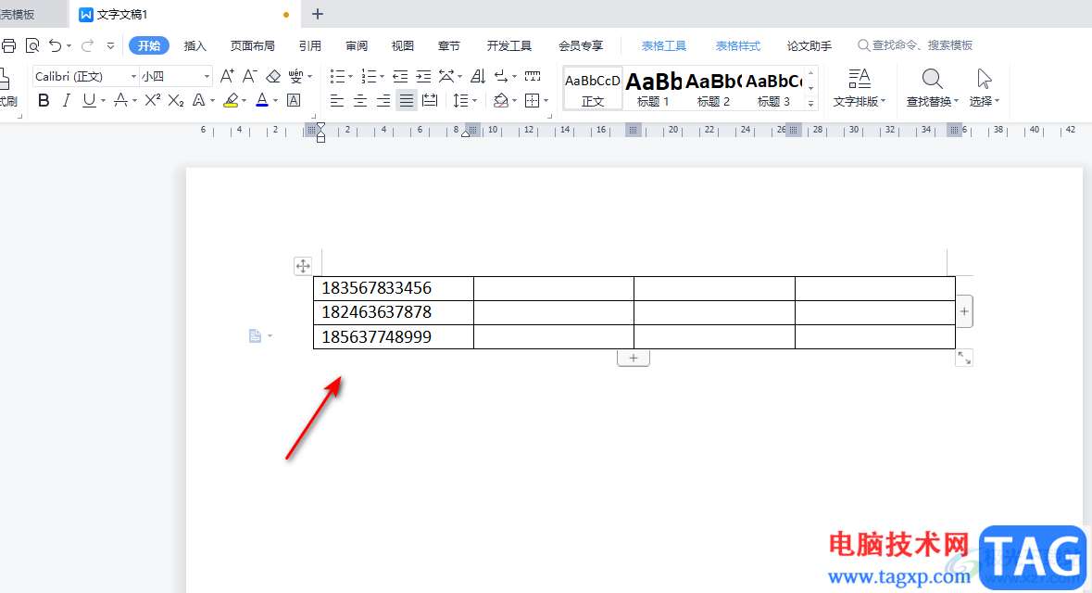The width and height of the screenshot is (1092, 593).
Task: Open quick access toolbar customization arrow
Action: tap(111, 46)
